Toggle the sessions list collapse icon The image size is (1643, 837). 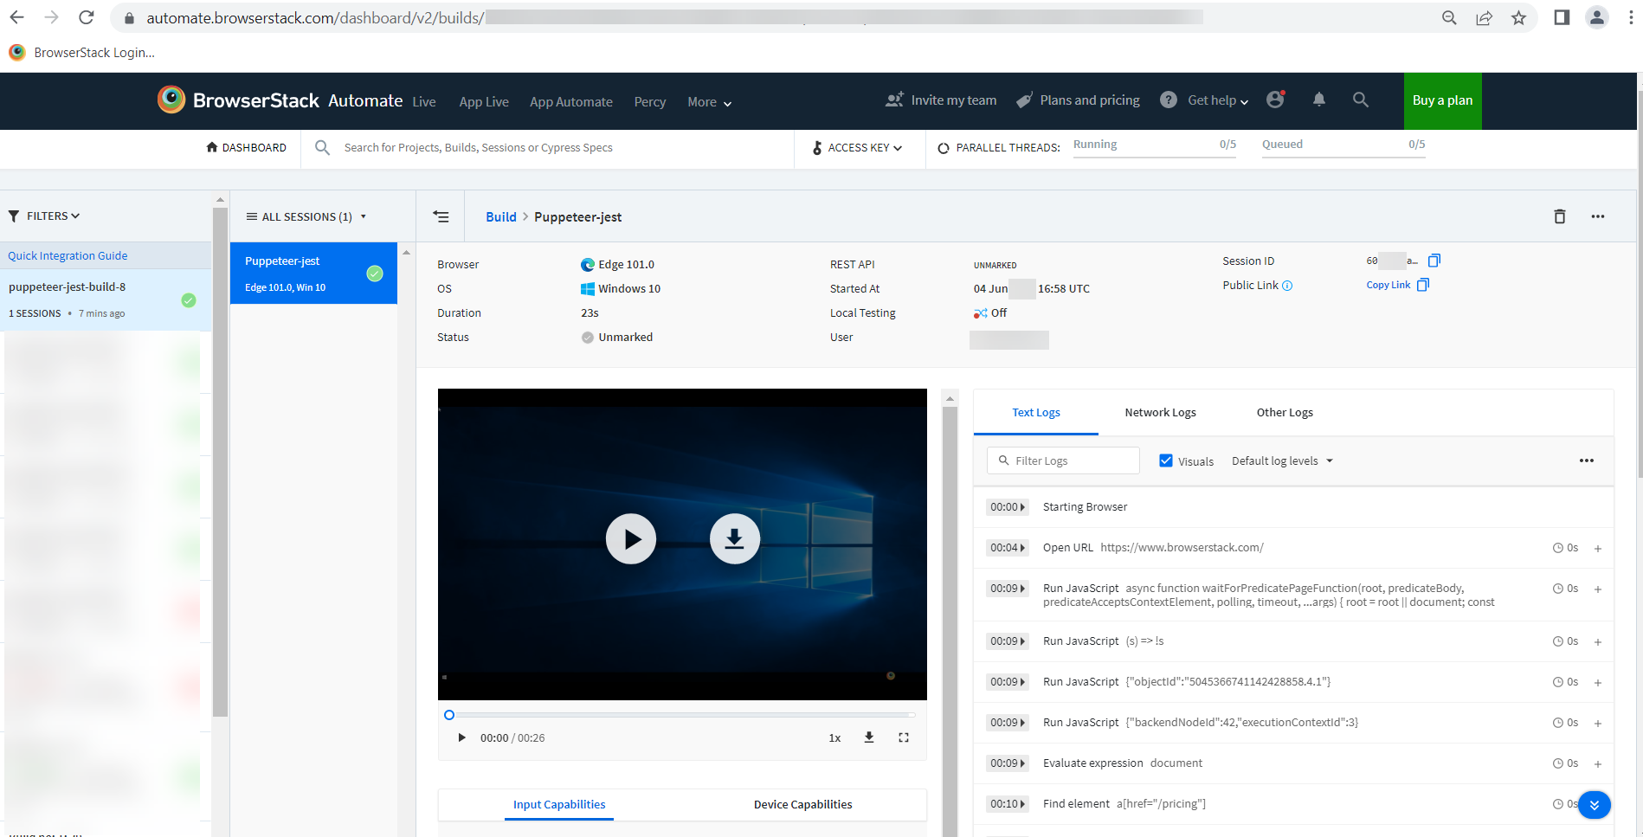coord(441,216)
